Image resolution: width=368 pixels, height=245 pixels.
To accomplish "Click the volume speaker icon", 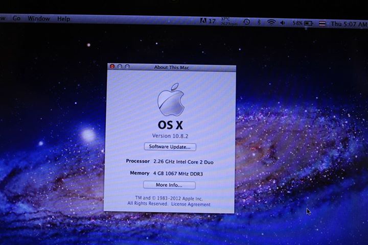I will pos(283,23).
